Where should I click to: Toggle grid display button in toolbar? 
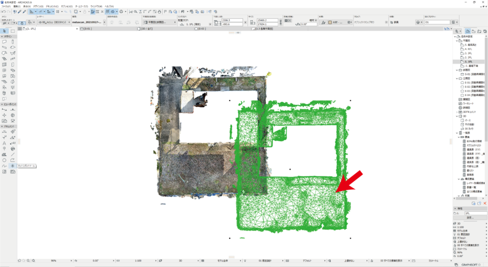coord(58,12)
